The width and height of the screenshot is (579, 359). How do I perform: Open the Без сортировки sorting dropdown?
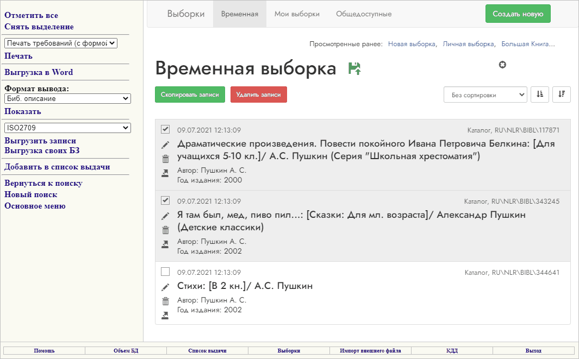pos(485,95)
